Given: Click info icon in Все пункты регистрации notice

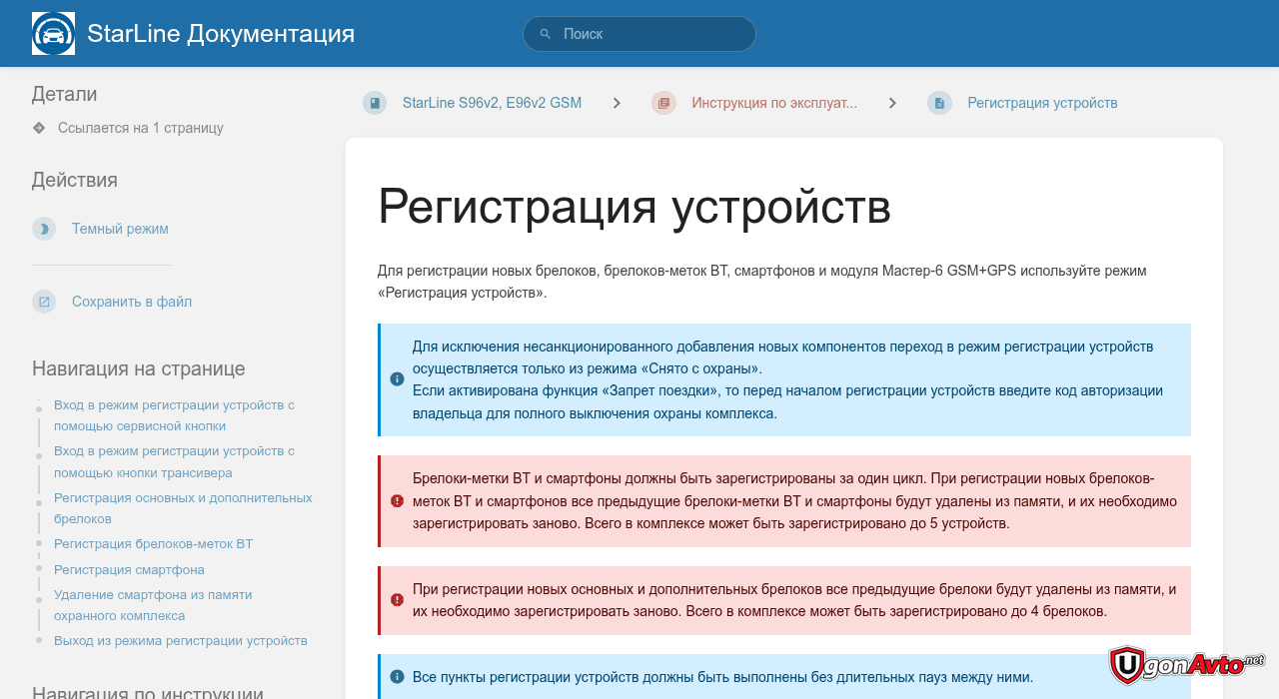Looking at the screenshot, I should [x=397, y=676].
